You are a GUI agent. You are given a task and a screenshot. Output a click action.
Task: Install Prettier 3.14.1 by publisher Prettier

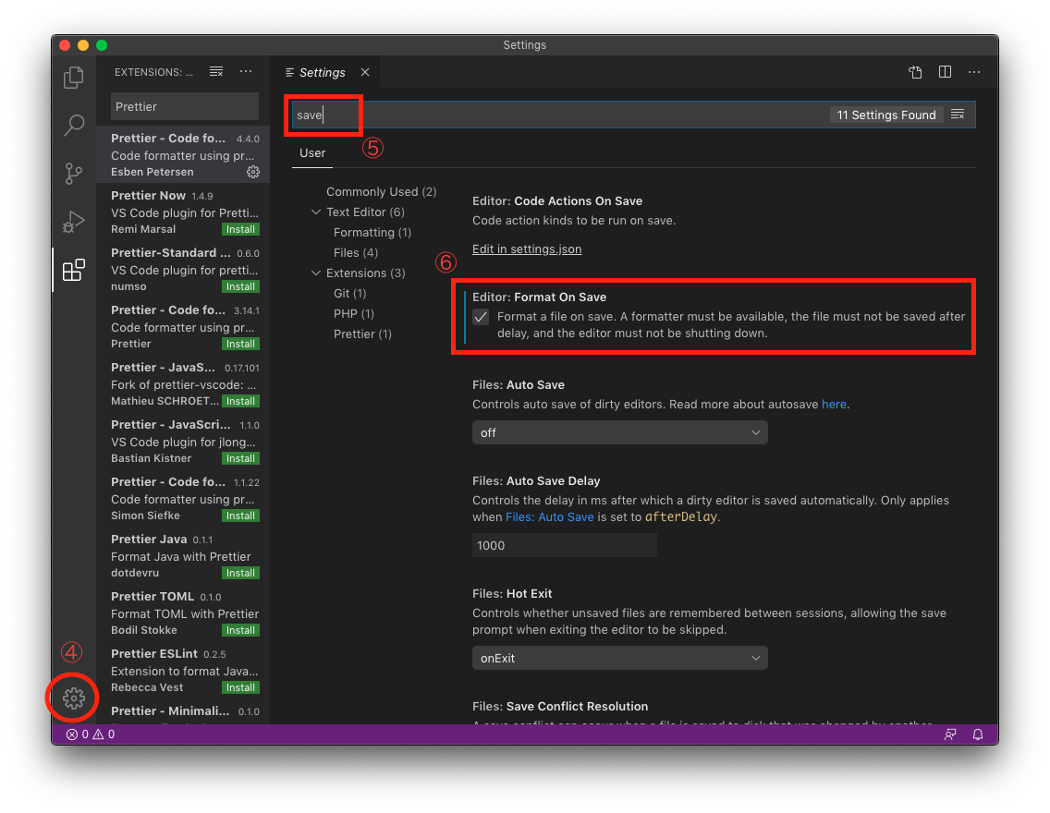(240, 344)
